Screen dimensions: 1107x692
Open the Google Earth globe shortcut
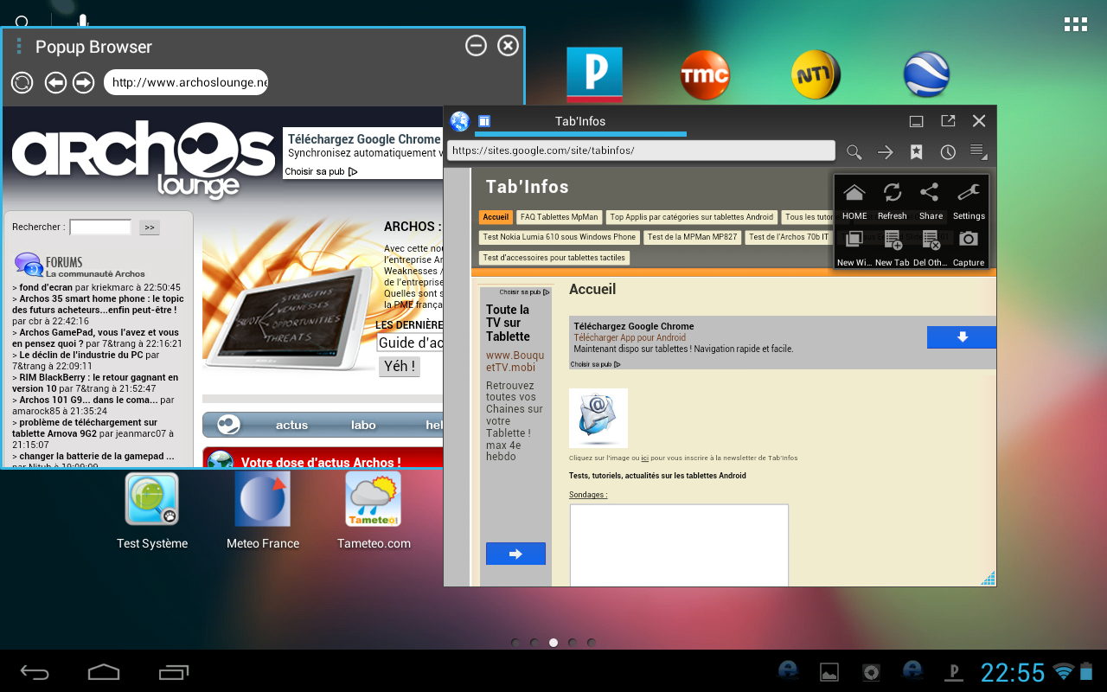click(926, 74)
